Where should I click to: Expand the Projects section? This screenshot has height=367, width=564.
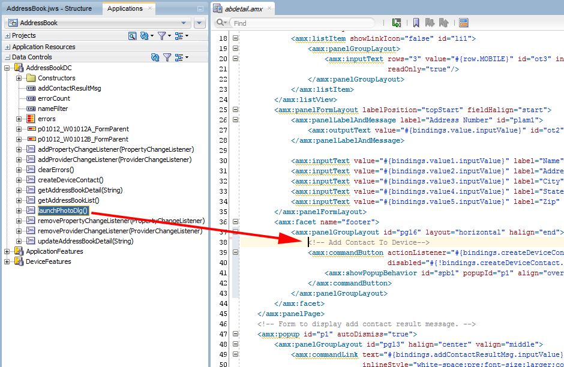point(7,36)
